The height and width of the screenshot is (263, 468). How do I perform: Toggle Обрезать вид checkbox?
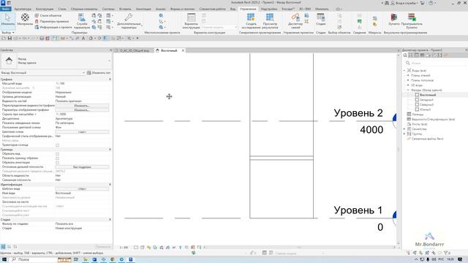coord(57,154)
